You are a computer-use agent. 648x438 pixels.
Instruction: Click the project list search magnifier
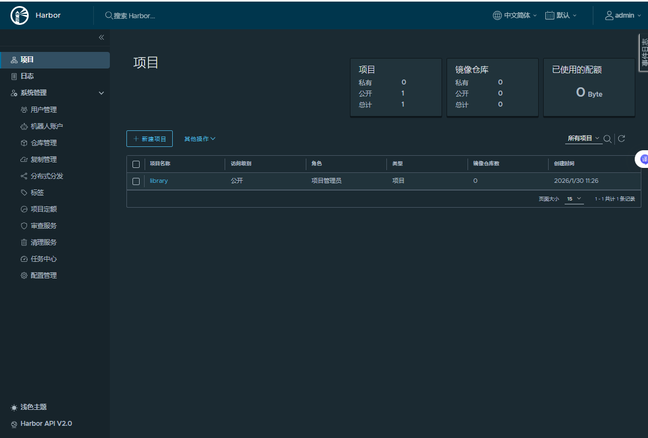[607, 139]
